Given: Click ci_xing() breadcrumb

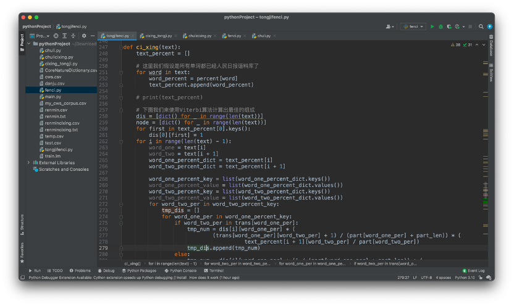Looking at the screenshot, I should tap(132, 264).
